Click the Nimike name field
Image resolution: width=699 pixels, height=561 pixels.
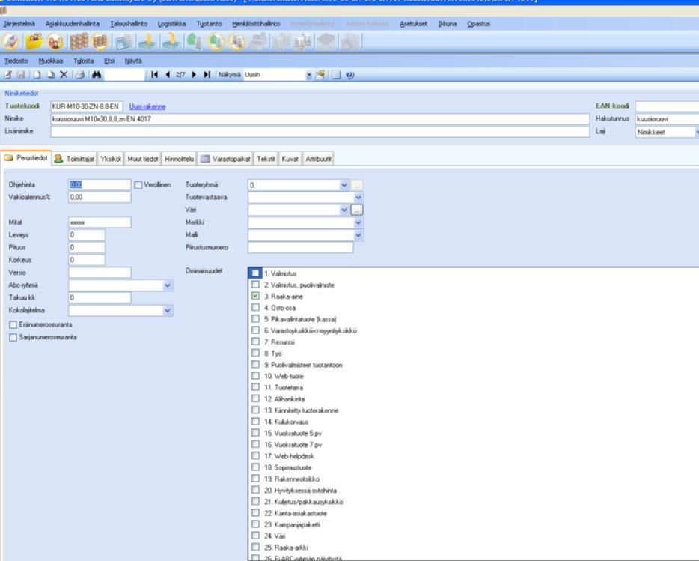(320, 119)
